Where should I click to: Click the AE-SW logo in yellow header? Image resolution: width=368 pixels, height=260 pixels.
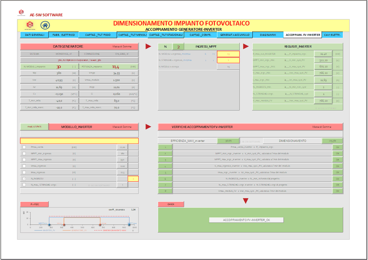29,25
